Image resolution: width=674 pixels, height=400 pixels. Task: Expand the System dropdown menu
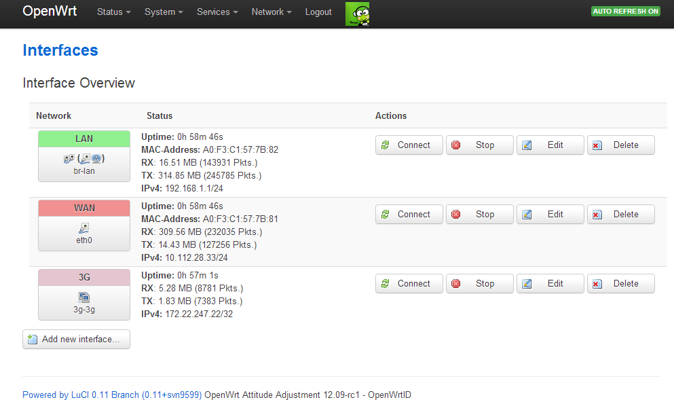[164, 12]
